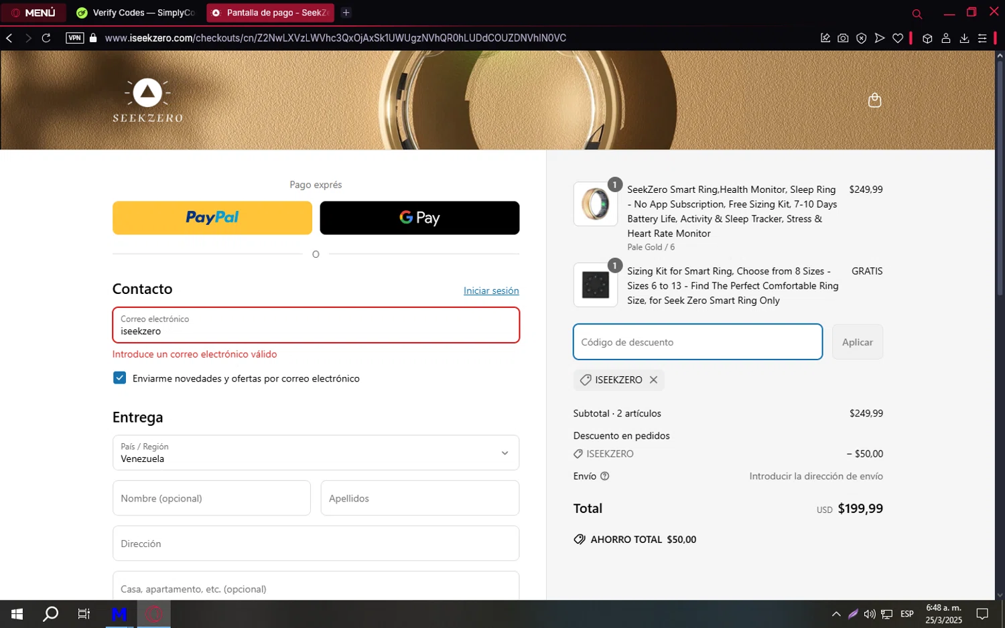This screenshot has height=628, width=1005.
Task: Click the Aplicar discount button
Action: pyautogui.click(x=858, y=342)
